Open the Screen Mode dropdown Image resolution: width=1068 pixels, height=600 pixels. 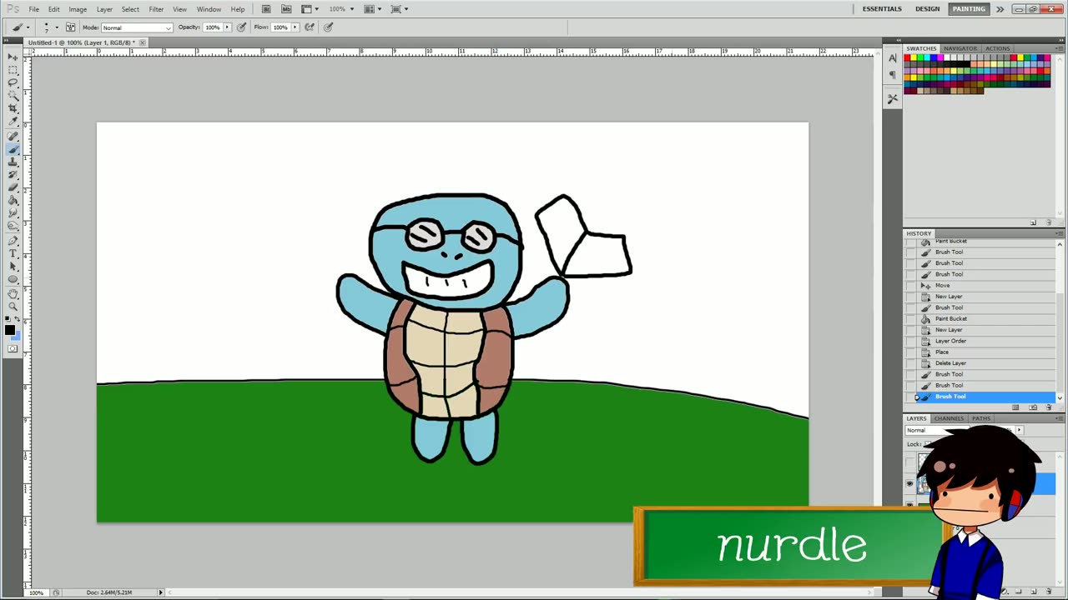click(x=399, y=9)
